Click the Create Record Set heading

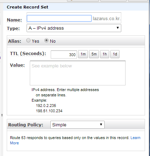(x=27, y=7)
